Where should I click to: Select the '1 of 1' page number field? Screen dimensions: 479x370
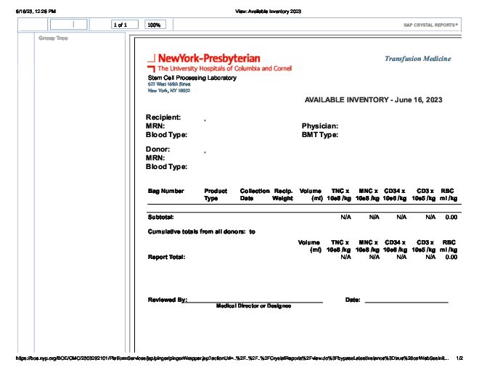click(125, 25)
